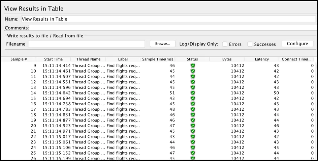Select start time 15:11:14.461
Viewport: 318px width, 161px height.
point(57,71)
